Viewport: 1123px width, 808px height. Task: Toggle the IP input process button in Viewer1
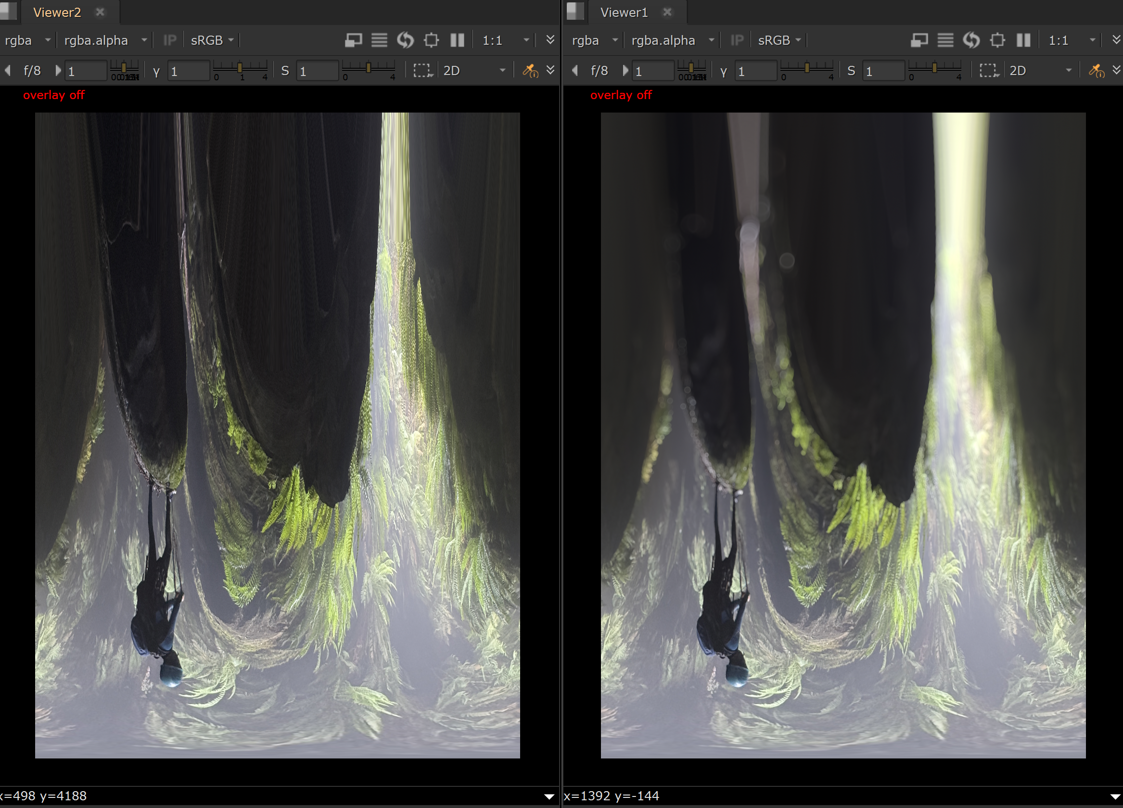737,40
